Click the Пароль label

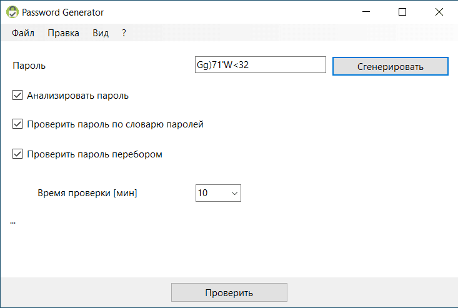pos(29,65)
